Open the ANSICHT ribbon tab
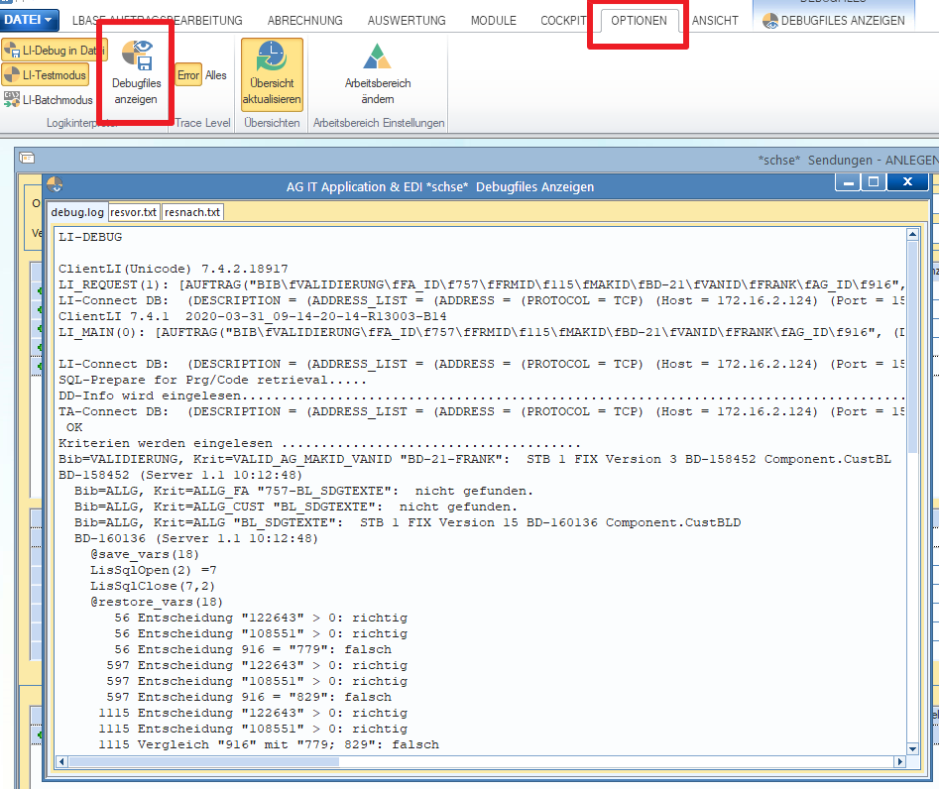 (x=715, y=21)
